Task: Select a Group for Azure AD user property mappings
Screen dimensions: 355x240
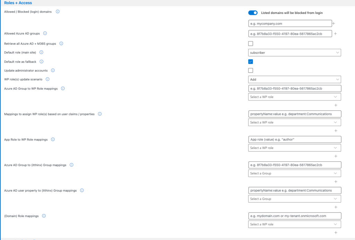Action: [x=295, y=199]
